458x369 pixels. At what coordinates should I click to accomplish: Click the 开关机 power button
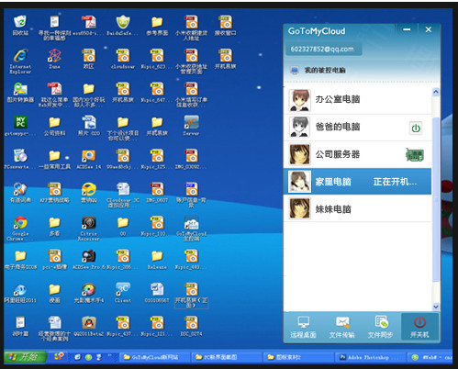click(x=419, y=327)
